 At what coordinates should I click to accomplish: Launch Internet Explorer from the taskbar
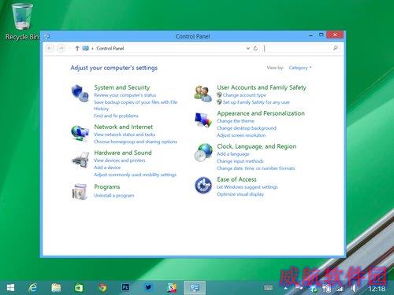click(32, 288)
